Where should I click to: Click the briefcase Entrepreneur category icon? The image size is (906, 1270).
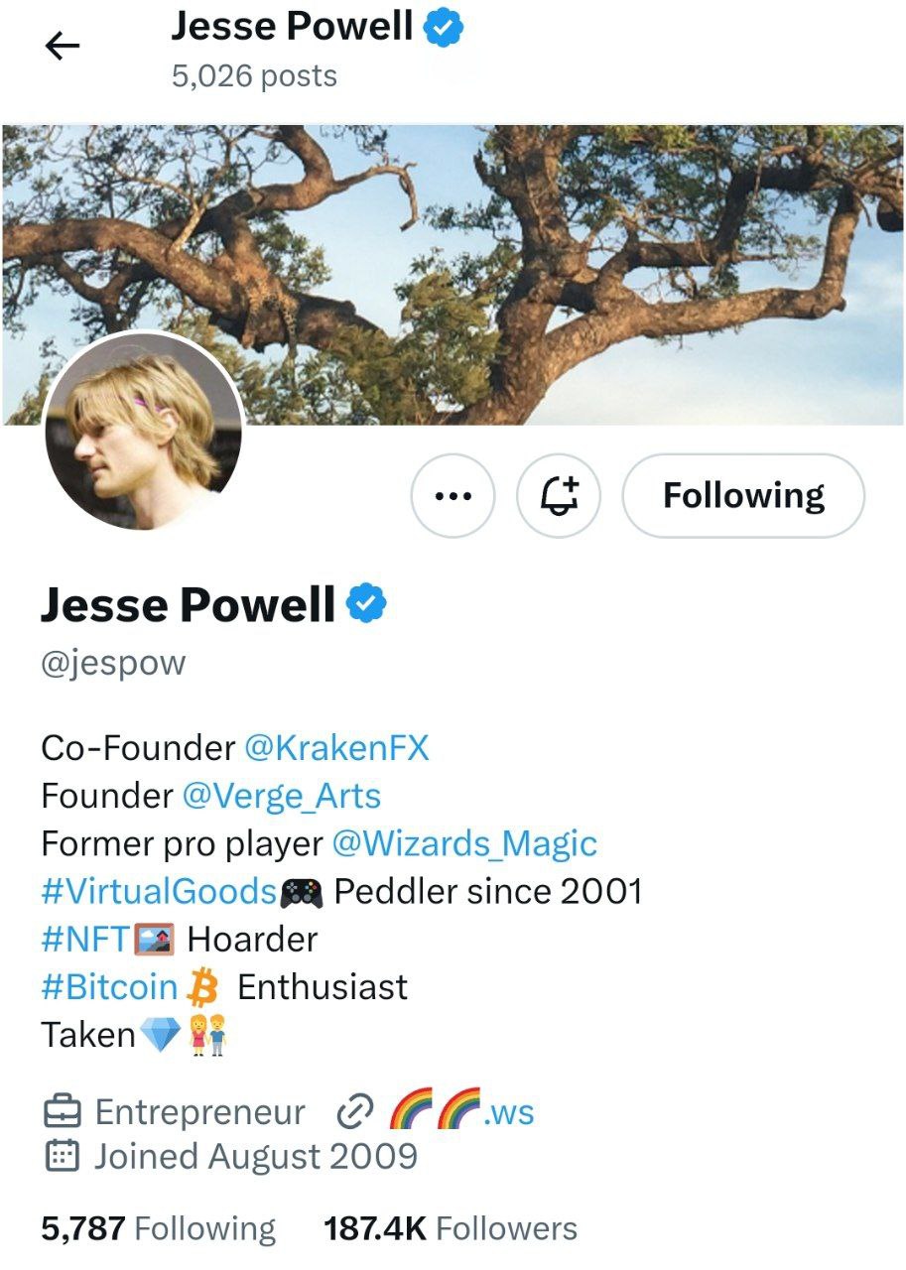pos(62,1112)
